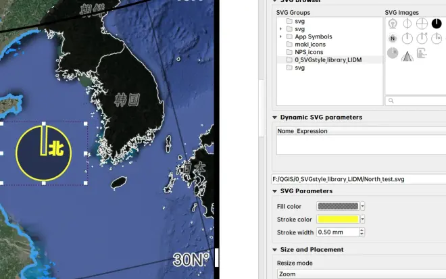Increase Stroke width with the up arrow
446x279 pixels.
(362, 230)
